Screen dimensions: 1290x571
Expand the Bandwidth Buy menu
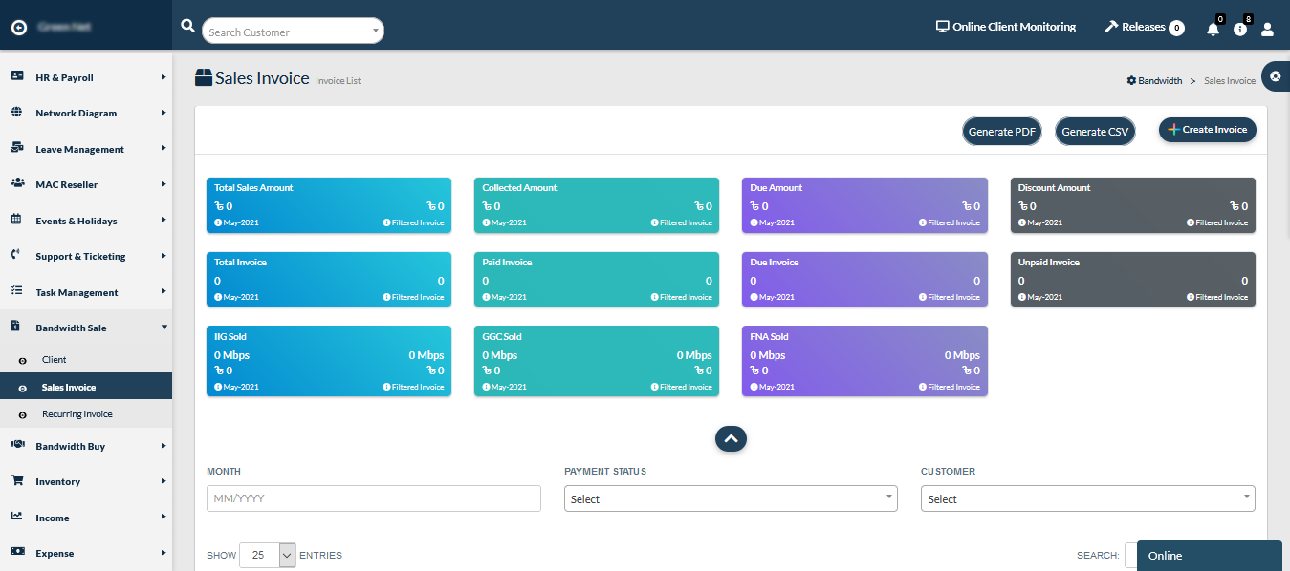[x=86, y=446]
